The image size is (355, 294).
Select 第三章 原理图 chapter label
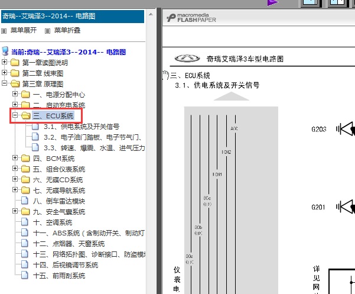pos(43,84)
